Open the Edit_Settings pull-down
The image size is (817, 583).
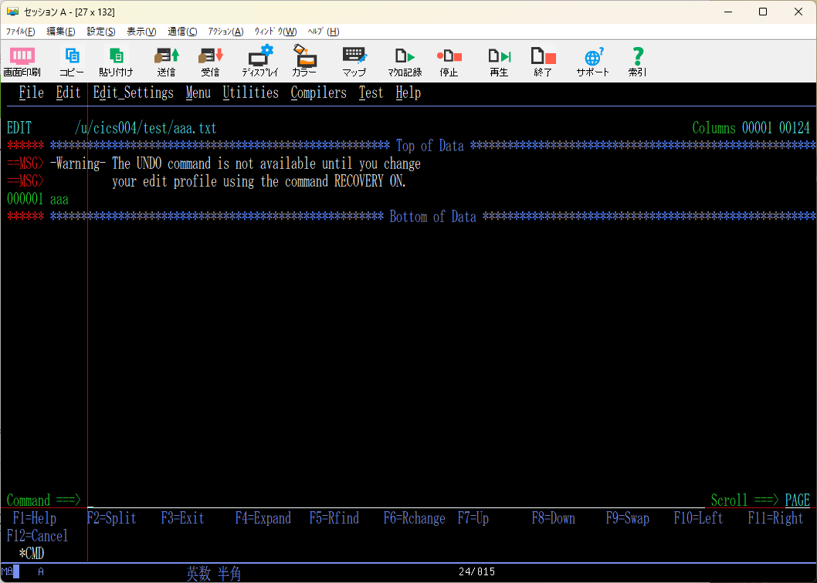point(134,93)
